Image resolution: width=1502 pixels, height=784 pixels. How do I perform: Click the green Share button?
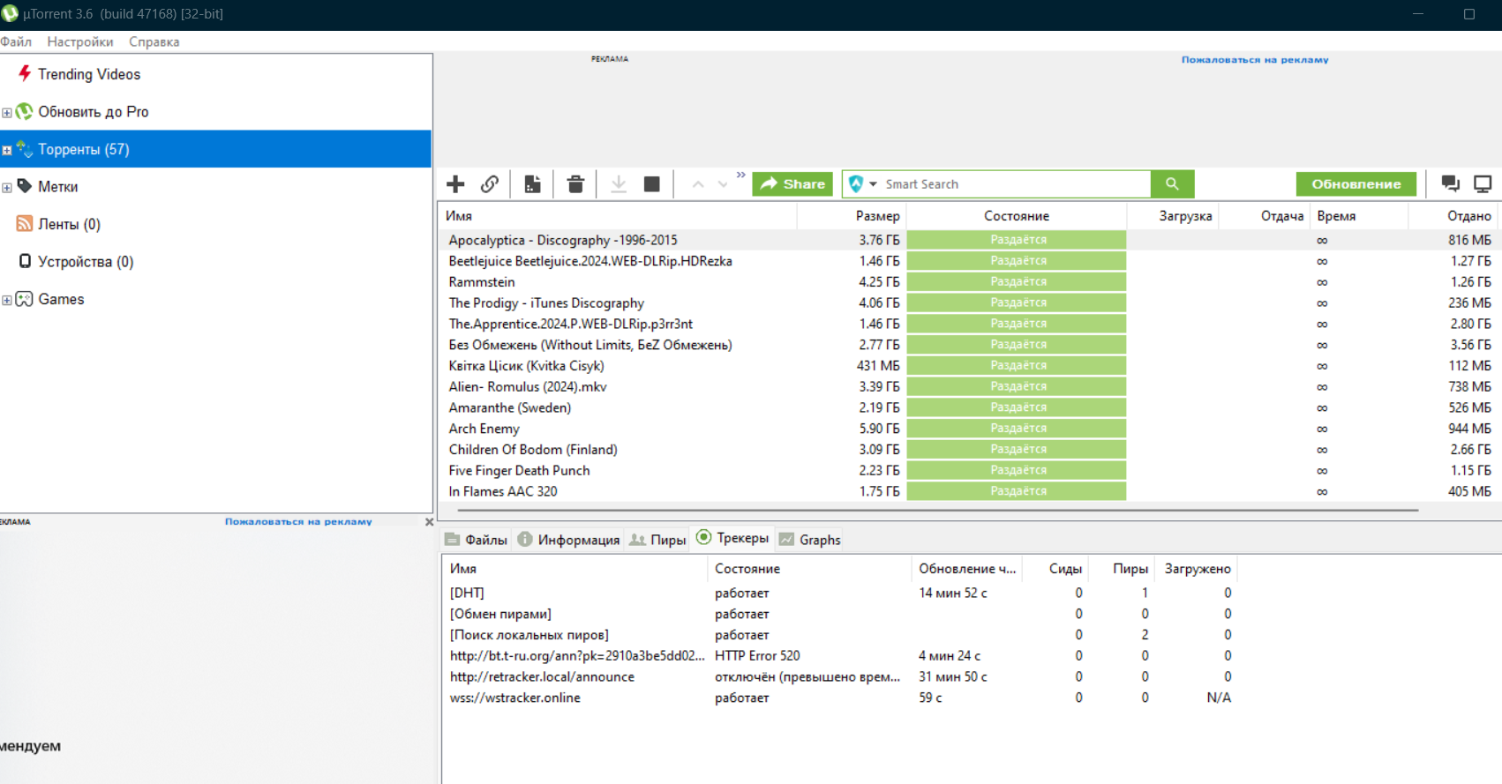[792, 183]
